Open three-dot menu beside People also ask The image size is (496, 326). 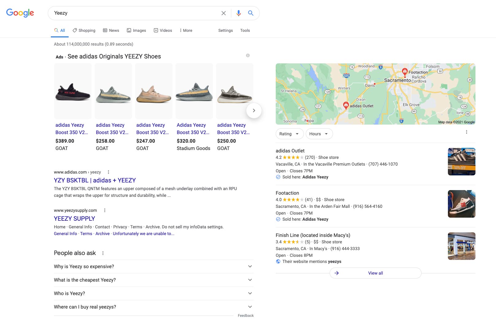click(103, 253)
